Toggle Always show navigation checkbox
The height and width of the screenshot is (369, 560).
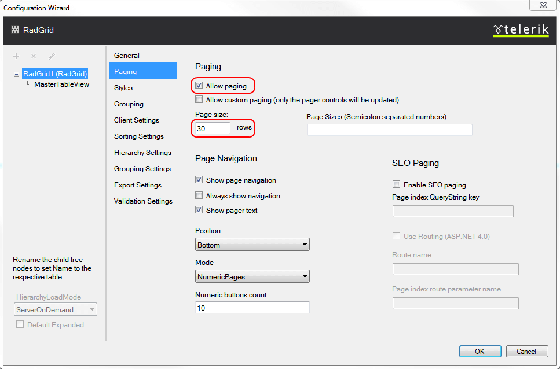[x=199, y=196]
